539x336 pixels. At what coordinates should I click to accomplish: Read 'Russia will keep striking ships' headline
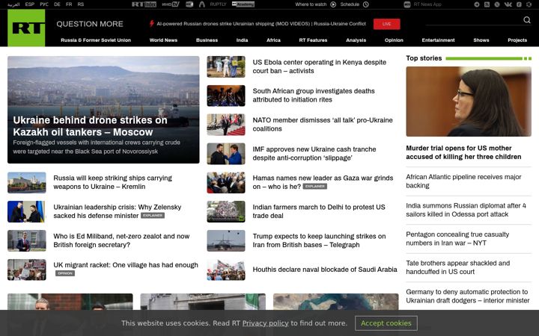[x=113, y=182]
